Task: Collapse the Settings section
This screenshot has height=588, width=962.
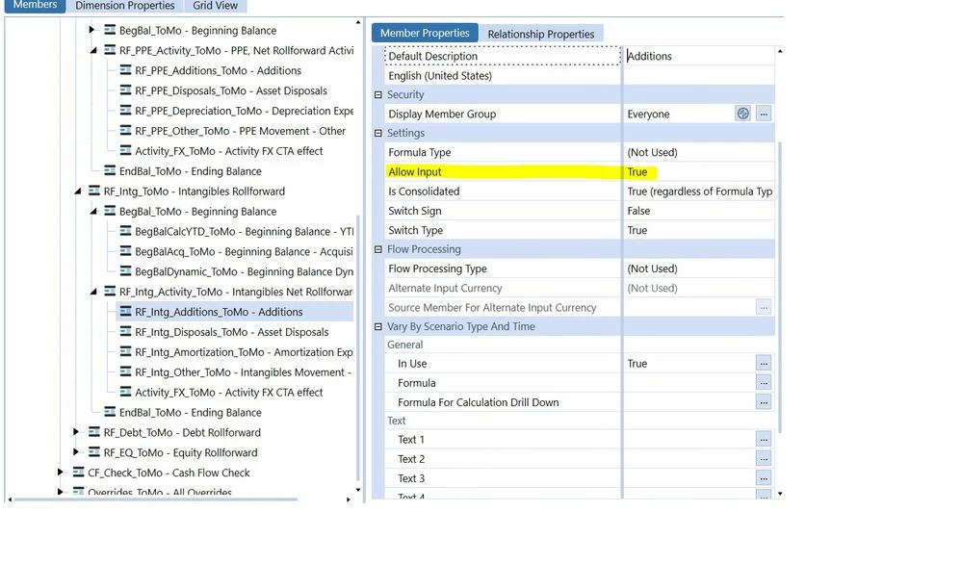Action: pos(378,133)
